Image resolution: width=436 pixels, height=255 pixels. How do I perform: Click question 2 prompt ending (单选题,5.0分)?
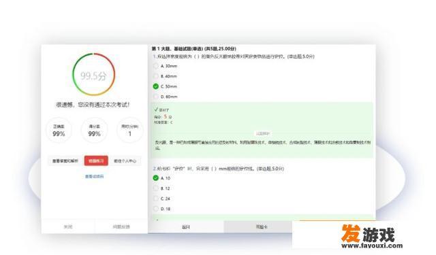[218, 169]
